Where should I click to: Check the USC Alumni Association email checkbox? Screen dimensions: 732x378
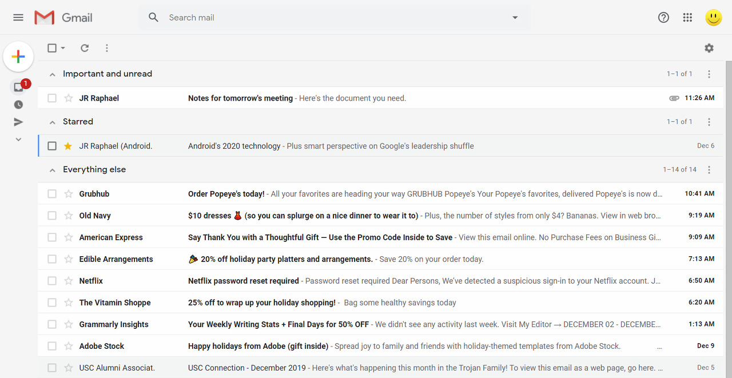click(52, 368)
